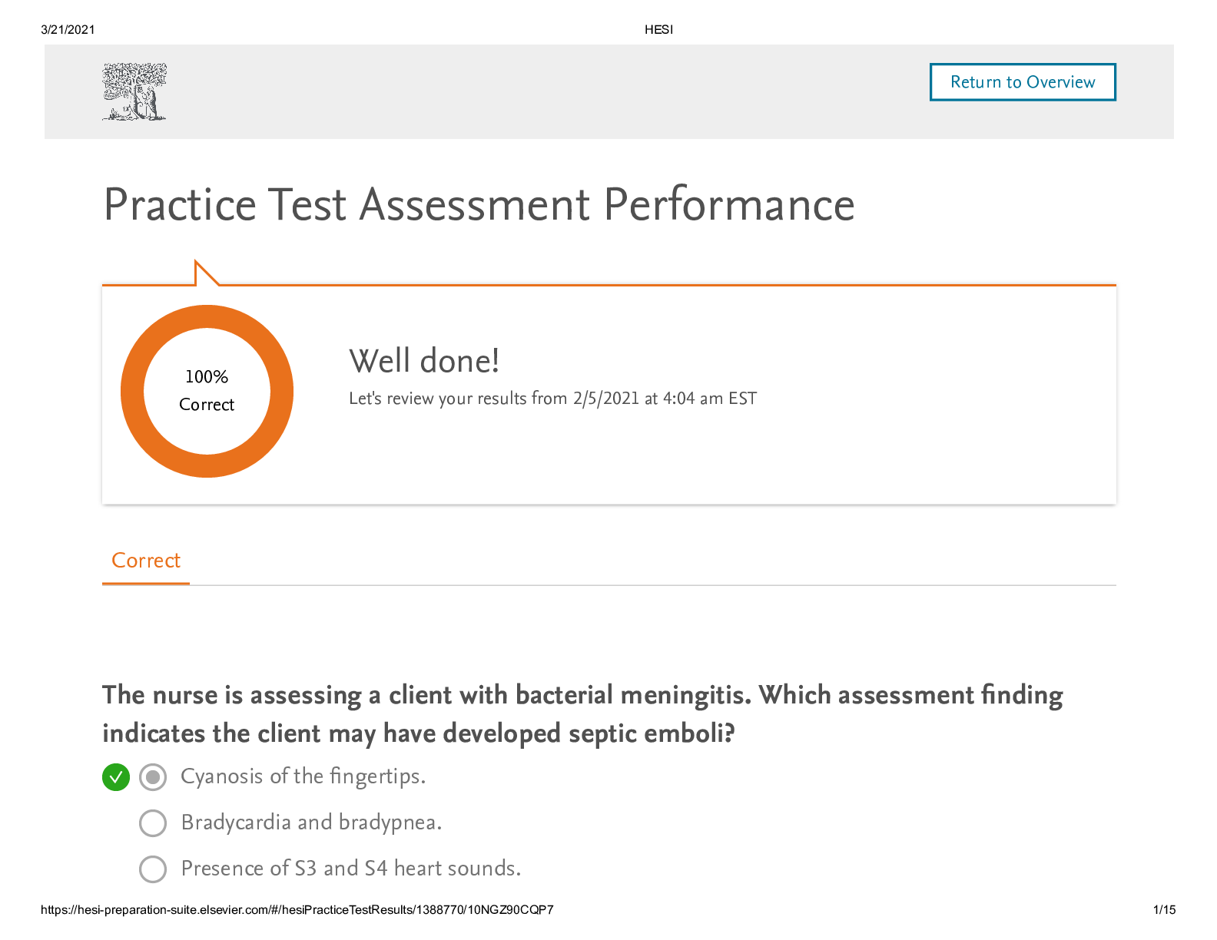This screenshot has height=940, width=1217.
Task: Open the Correct results tab
Action: tap(146, 561)
